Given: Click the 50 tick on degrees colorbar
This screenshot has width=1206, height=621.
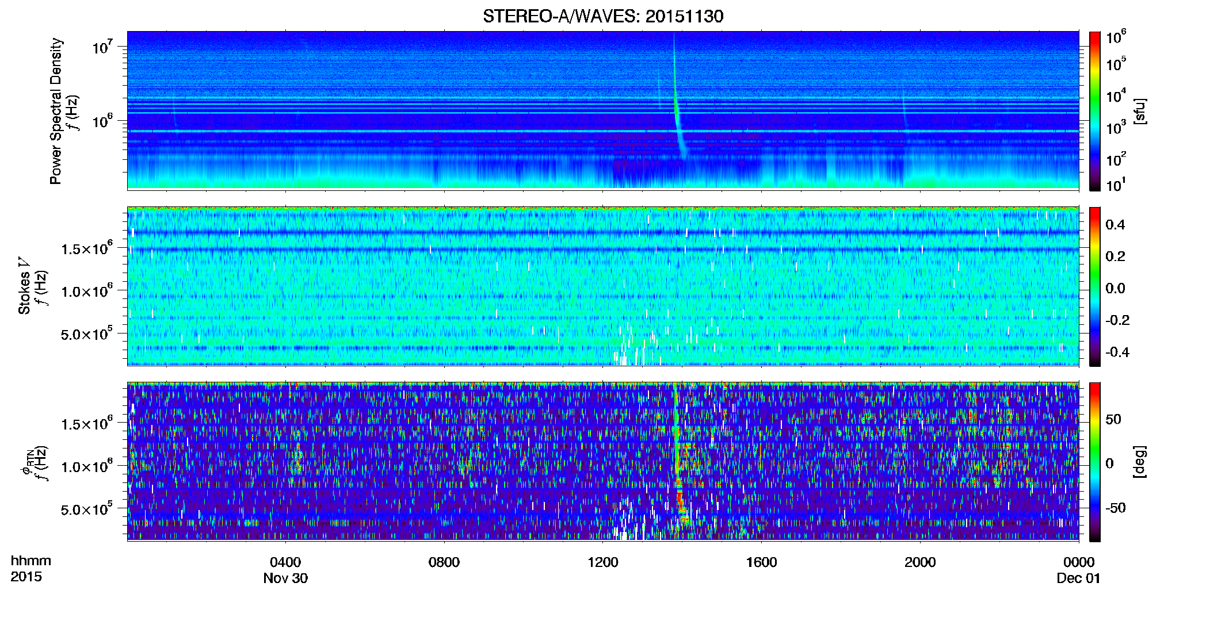Looking at the screenshot, I should tap(1113, 419).
